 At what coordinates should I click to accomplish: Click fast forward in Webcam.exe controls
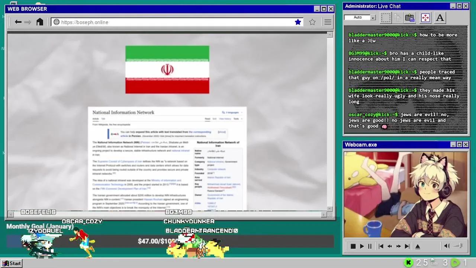(x=398, y=246)
